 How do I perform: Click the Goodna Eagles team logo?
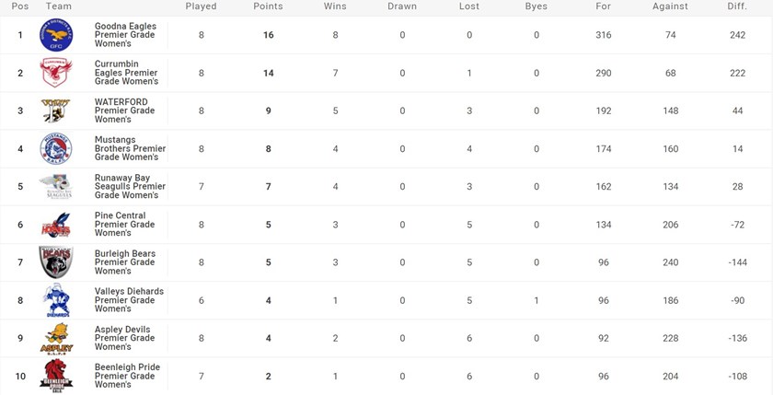pos(54,36)
